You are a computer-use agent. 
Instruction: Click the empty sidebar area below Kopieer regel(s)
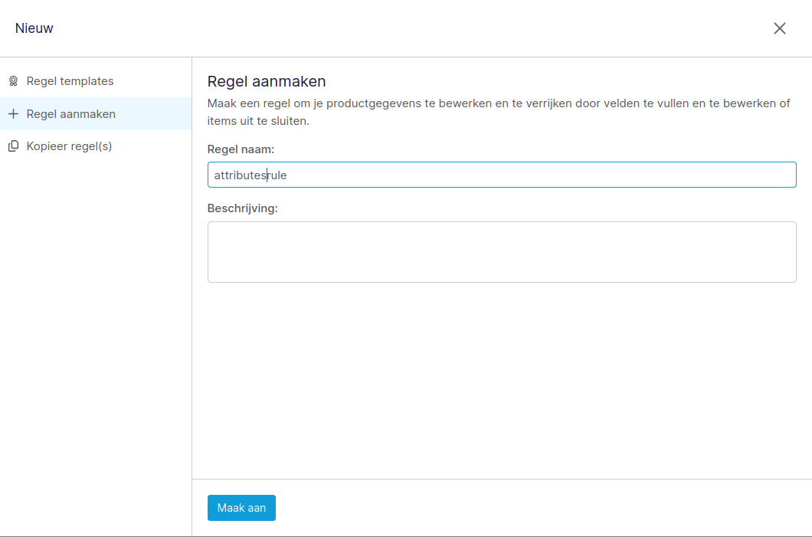(96, 345)
